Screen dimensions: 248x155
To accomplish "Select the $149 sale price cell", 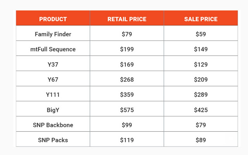I will click(x=201, y=49).
